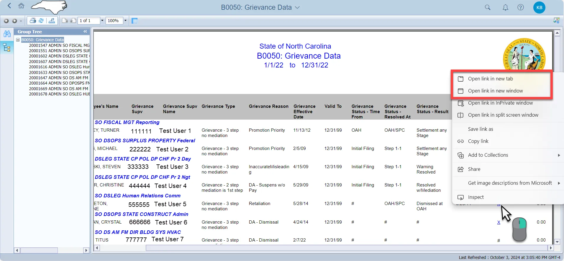The height and width of the screenshot is (261, 564).
Task: Open the zoom percentage dropdown arrow
Action: pos(125,21)
